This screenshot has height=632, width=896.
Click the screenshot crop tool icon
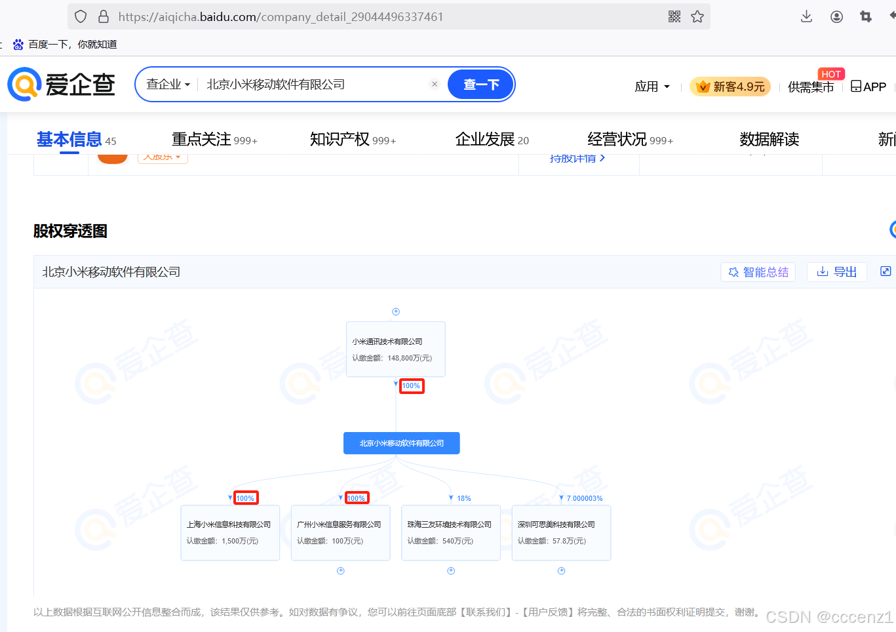(866, 16)
